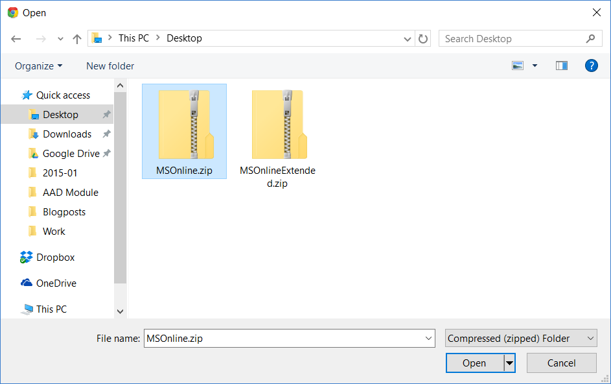The image size is (611, 384).
Task: Click the MSOnline.zip file name label
Action: [x=184, y=171]
